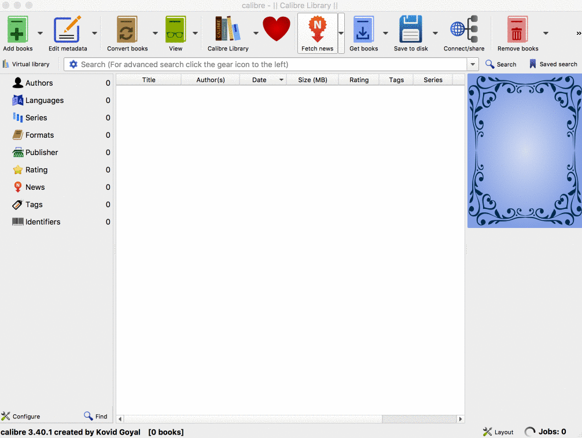Open the View book icon
This screenshot has width=582, height=438.
(x=175, y=30)
